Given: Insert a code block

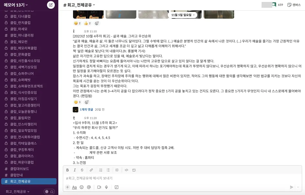Looking at the screenshot, I should pos(134,170).
